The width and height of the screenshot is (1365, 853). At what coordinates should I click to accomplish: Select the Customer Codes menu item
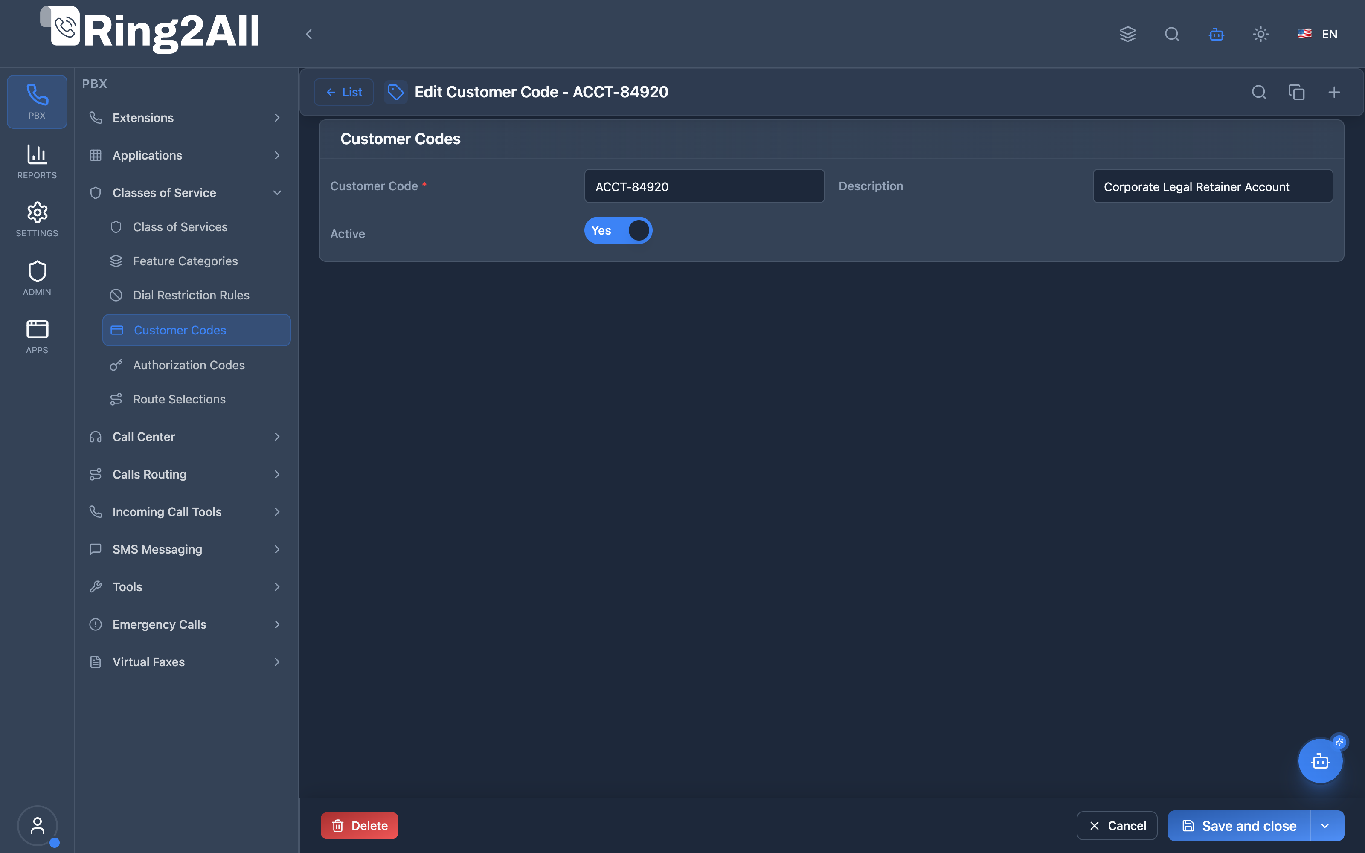coord(196,330)
